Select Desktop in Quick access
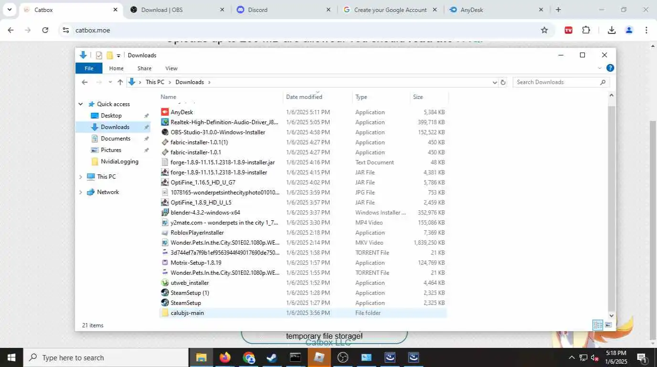This screenshot has height=367, width=657. tap(111, 116)
